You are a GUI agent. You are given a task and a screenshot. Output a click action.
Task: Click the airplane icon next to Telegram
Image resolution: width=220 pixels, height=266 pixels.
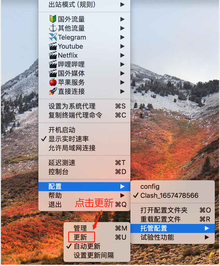(x=53, y=37)
